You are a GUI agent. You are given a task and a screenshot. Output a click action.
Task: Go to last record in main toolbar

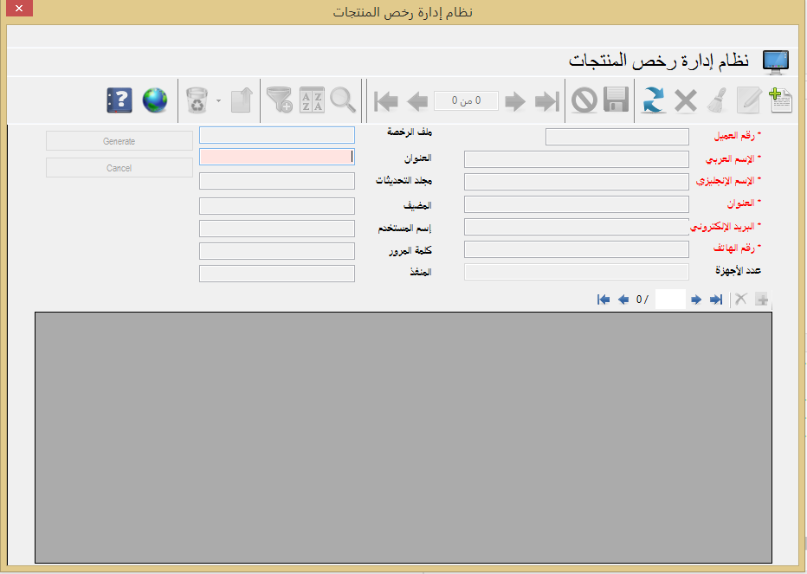[546, 101]
